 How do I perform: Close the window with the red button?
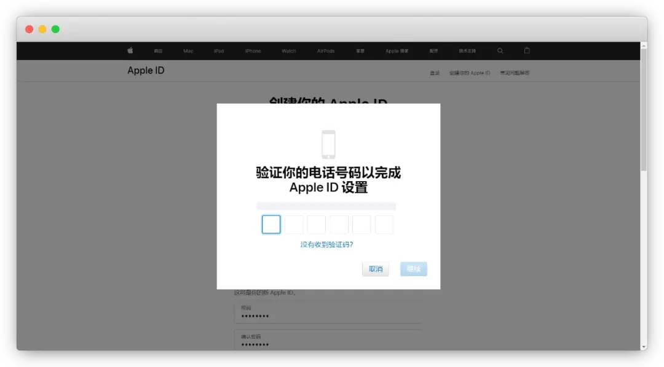30,29
